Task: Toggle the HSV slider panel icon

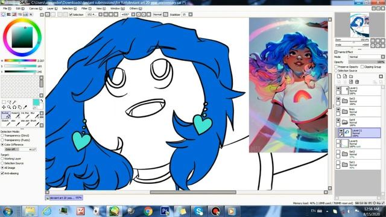Action: point(14,14)
